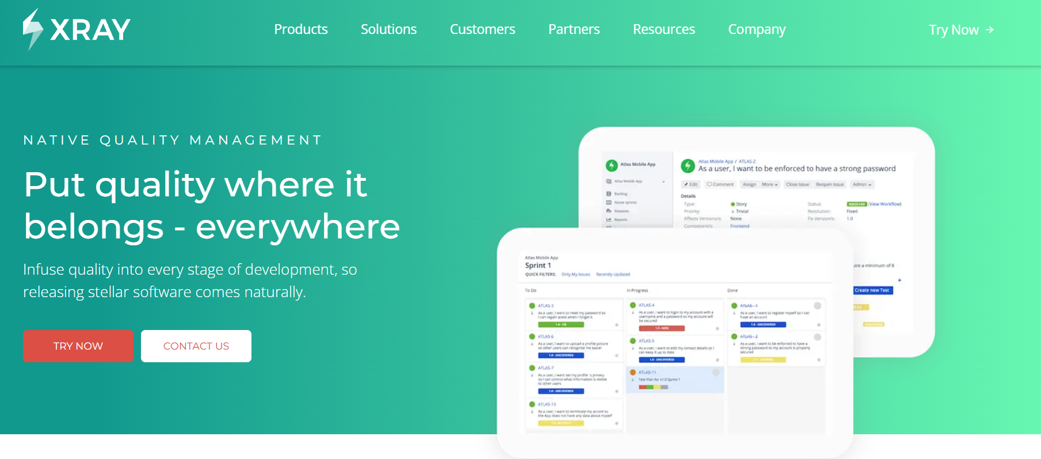Click the 'Recently Updated' quick filter
1041x459 pixels.
(613, 274)
